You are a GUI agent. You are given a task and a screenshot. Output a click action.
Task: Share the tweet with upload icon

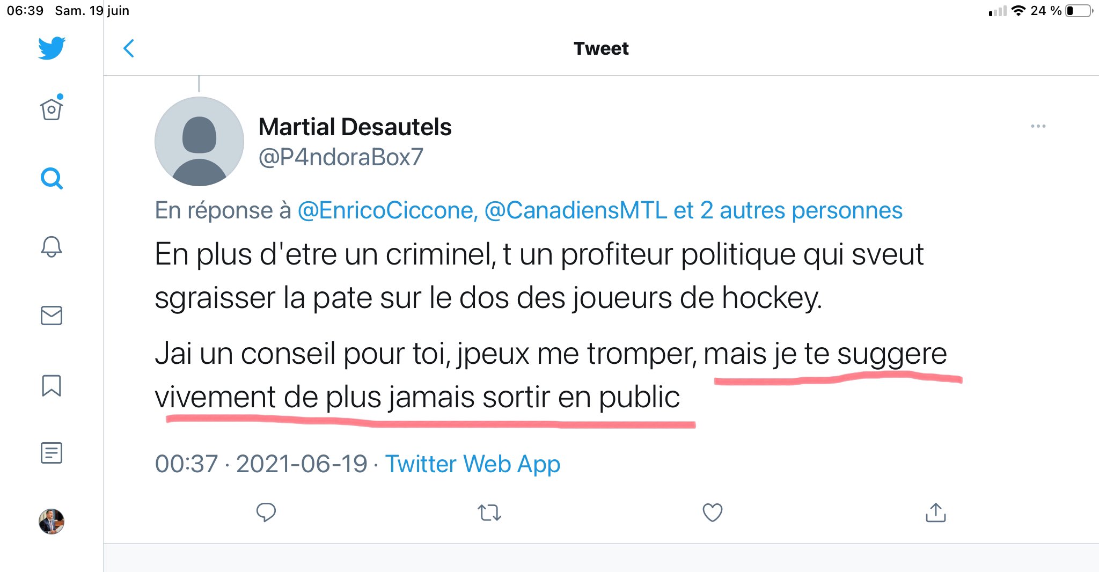935,512
